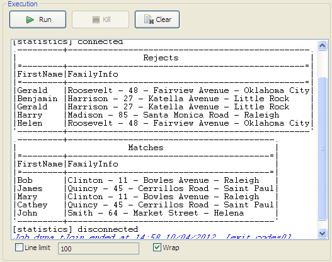Click the James row in Matches

(x=146, y=188)
